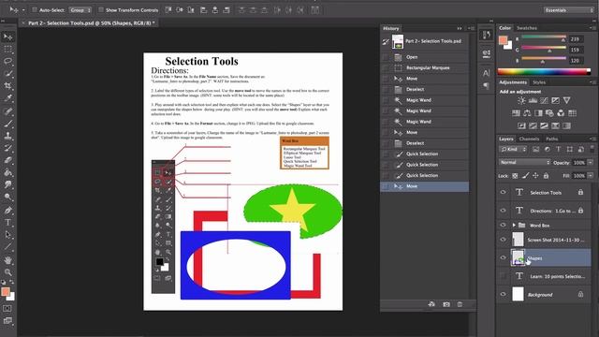
Task: Hide the Screen Shot layer
Action: click(x=504, y=240)
